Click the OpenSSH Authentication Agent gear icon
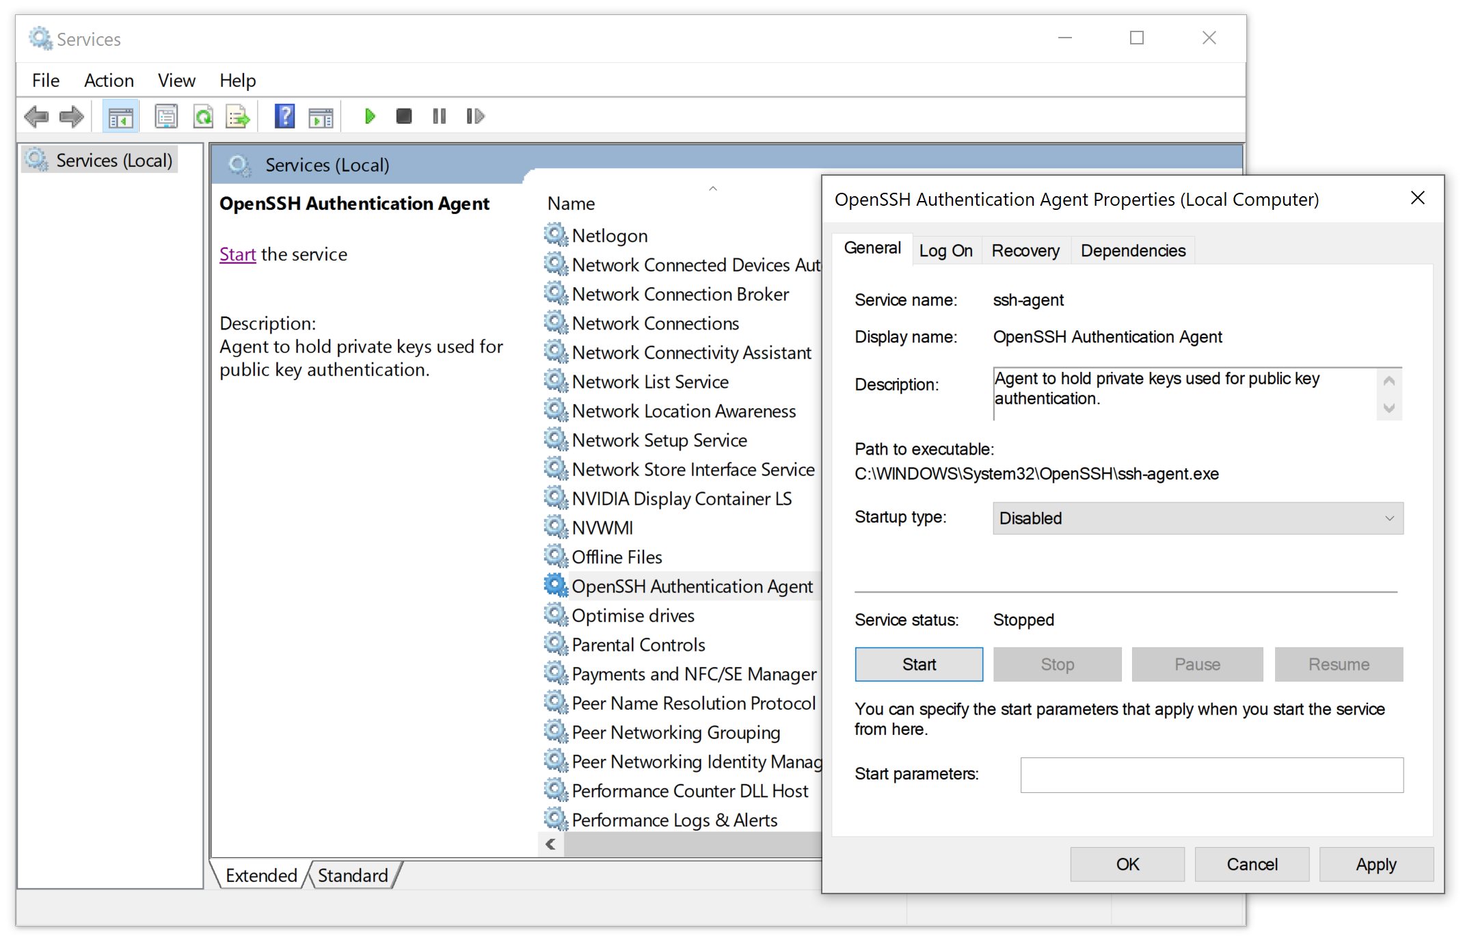 tap(556, 586)
